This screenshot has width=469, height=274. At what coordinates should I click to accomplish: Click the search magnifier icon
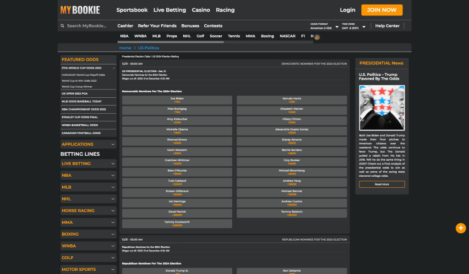[62, 26]
